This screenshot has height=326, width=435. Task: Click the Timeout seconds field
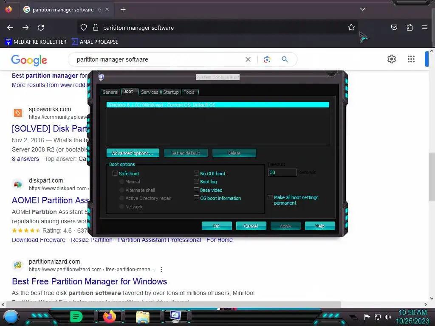(282, 172)
